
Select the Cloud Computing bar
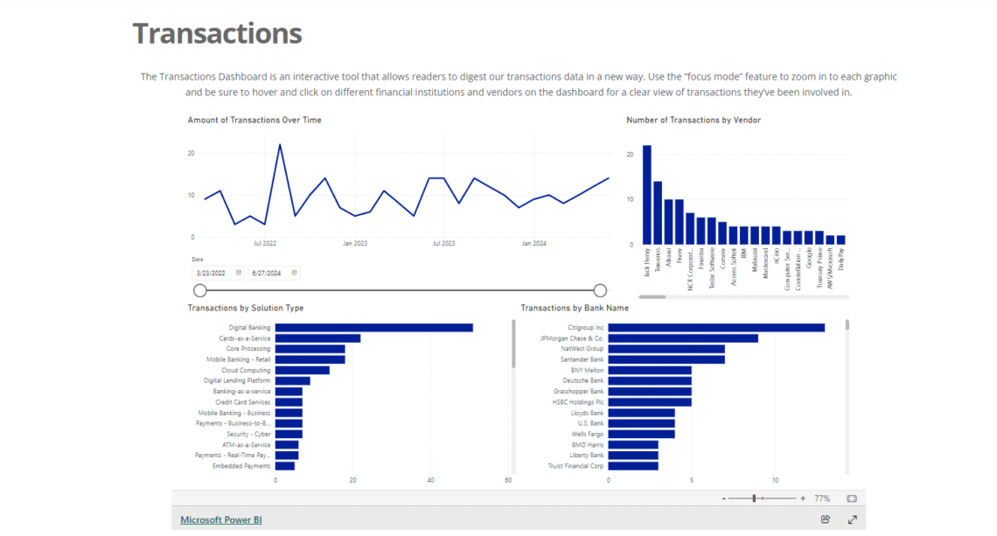[302, 370]
